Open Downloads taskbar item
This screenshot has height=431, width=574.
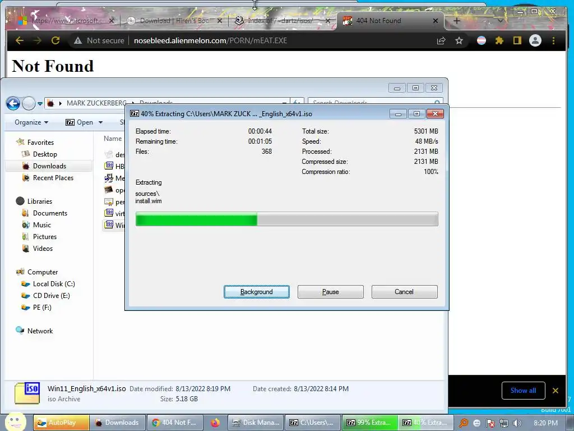118,423
